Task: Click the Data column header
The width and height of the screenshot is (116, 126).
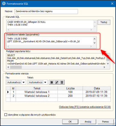Action: pyautogui.click(x=97, y=88)
